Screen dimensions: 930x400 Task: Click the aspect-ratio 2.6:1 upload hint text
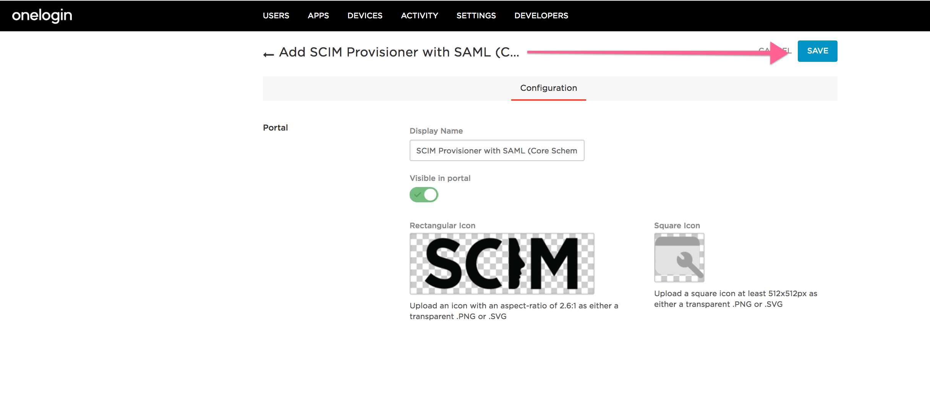tap(514, 311)
